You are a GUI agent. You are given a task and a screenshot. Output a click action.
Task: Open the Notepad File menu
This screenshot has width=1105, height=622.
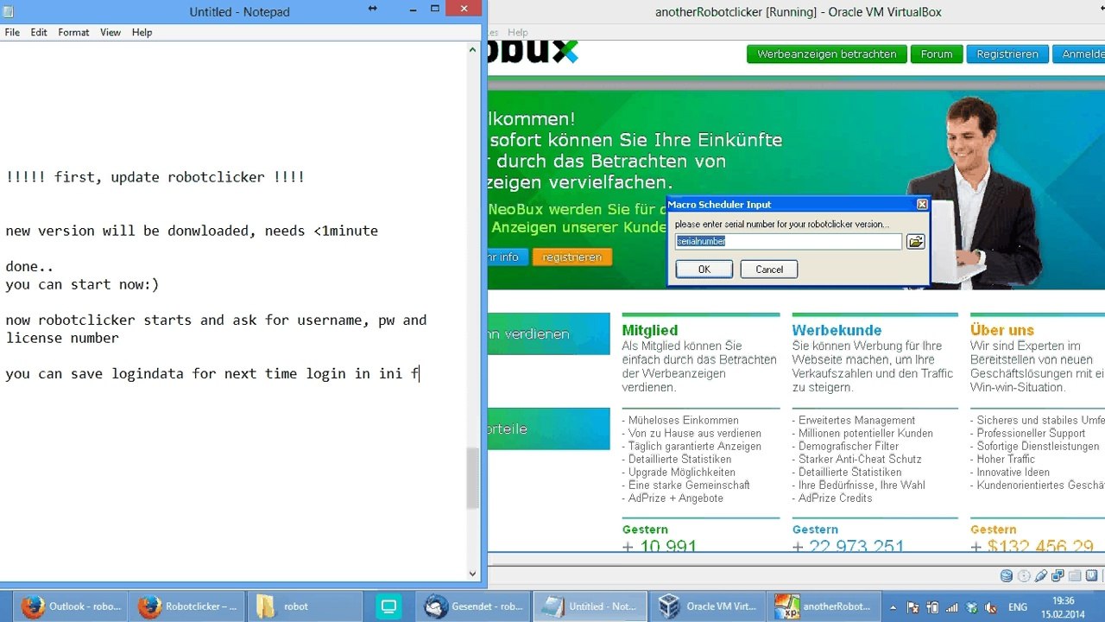[12, 32]
